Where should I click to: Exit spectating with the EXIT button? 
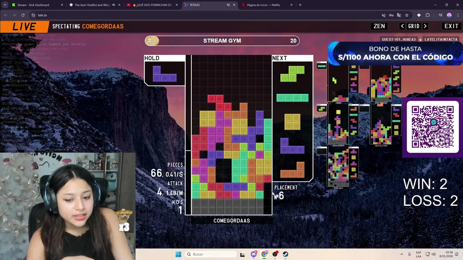(451, 26)
